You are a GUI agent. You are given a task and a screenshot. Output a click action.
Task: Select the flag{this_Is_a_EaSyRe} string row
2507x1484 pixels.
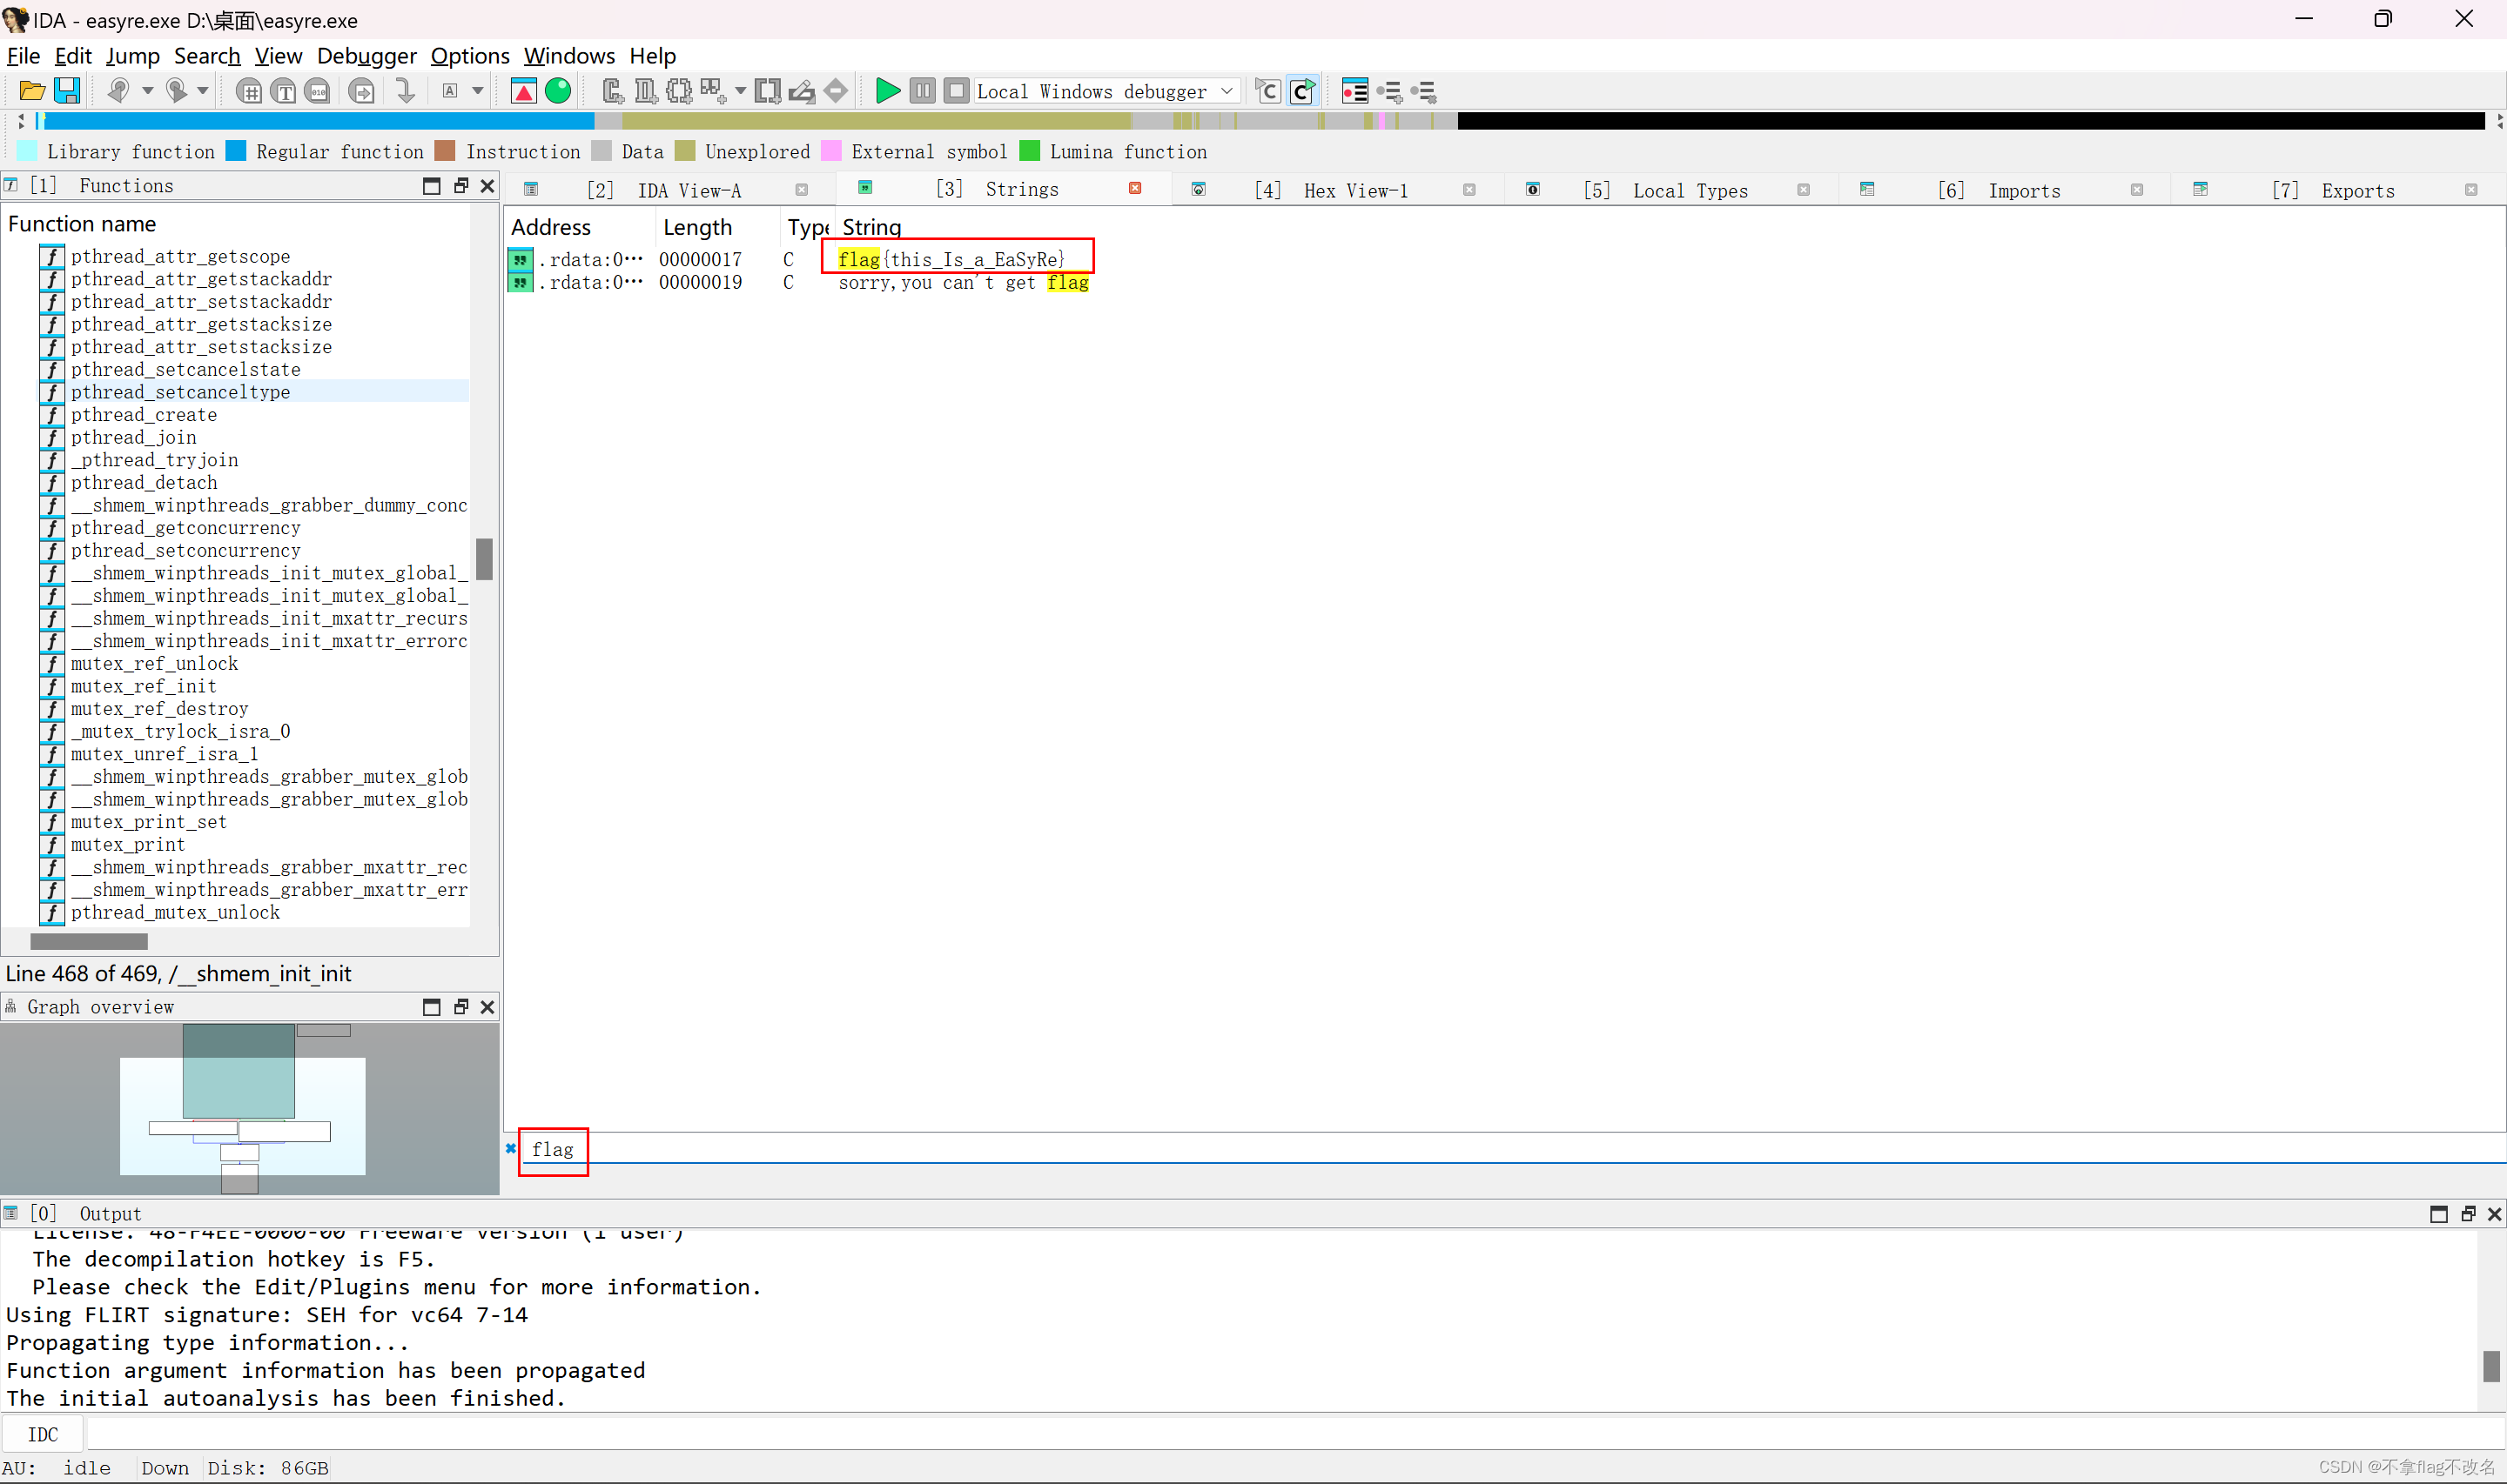(x=951, y=259)
